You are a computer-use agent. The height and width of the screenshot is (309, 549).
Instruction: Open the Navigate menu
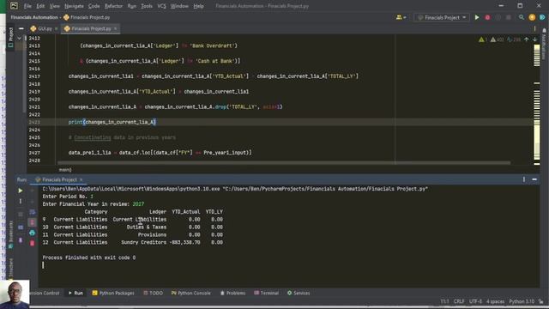(x=74, y=6)
